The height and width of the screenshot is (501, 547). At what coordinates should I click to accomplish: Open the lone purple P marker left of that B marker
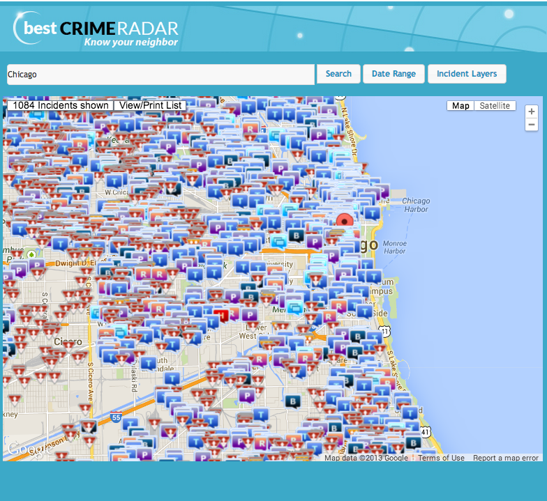click(247, 396)
